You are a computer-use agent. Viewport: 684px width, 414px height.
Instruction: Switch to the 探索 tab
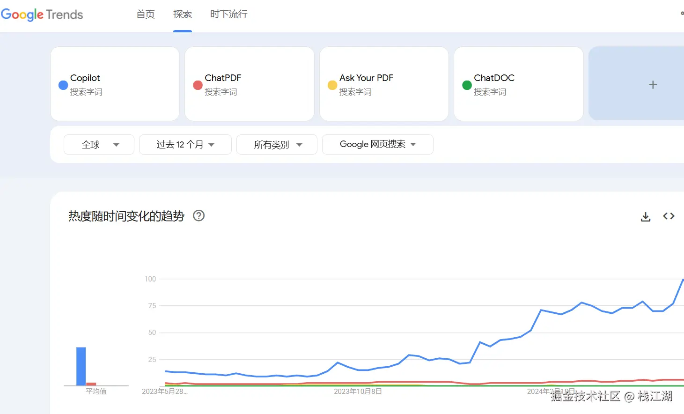coord(183,15)
